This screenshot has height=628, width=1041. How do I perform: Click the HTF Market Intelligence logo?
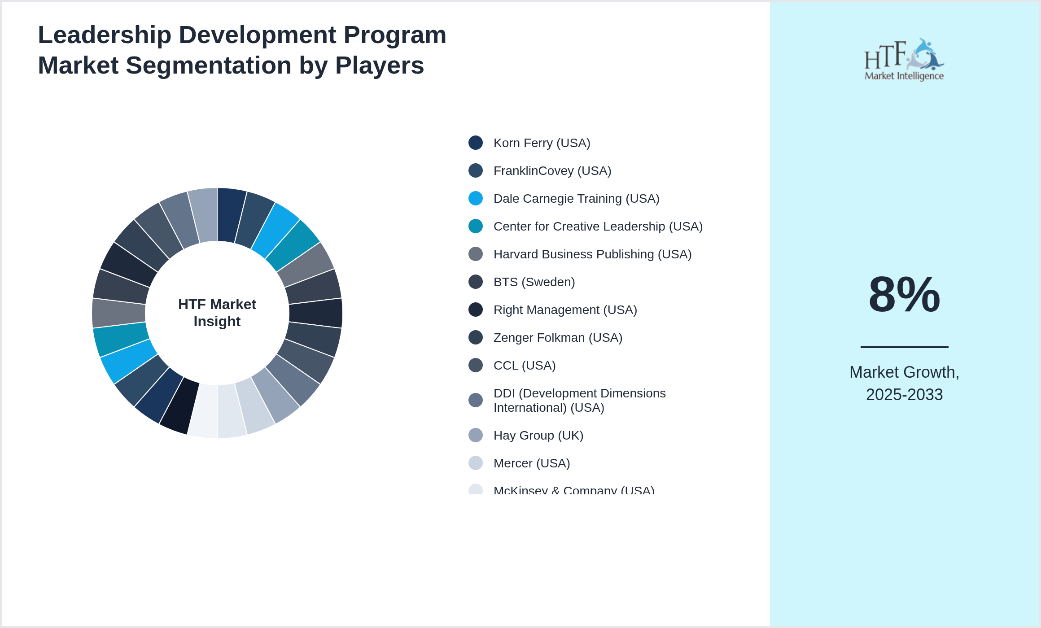point(904,59)
